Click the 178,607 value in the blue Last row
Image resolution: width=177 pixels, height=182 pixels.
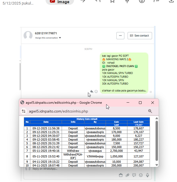pos(138,125)
